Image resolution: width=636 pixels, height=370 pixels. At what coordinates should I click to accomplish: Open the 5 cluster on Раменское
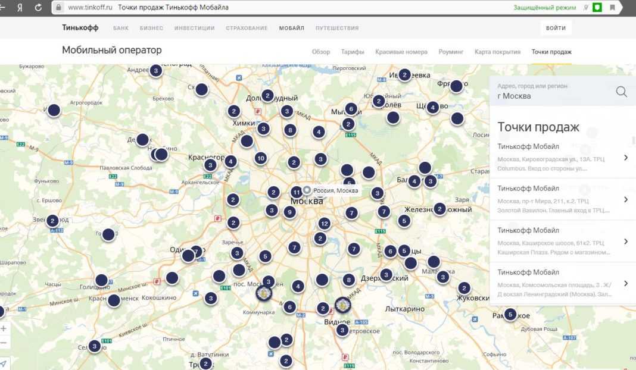pos(510,315)
